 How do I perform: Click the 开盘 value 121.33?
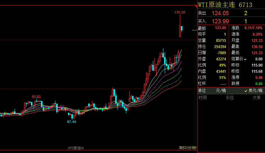[257, 40]
